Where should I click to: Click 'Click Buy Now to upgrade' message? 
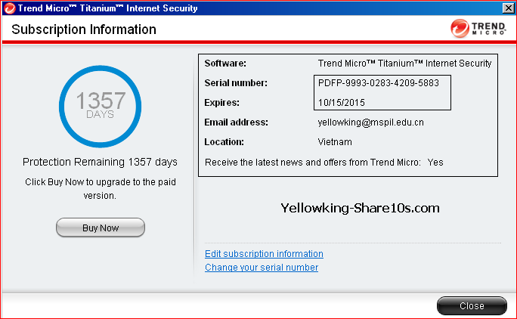pos(101,189)
